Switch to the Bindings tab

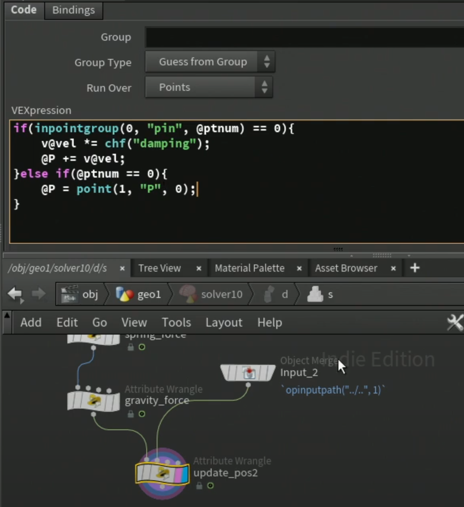tap(73, 10)
